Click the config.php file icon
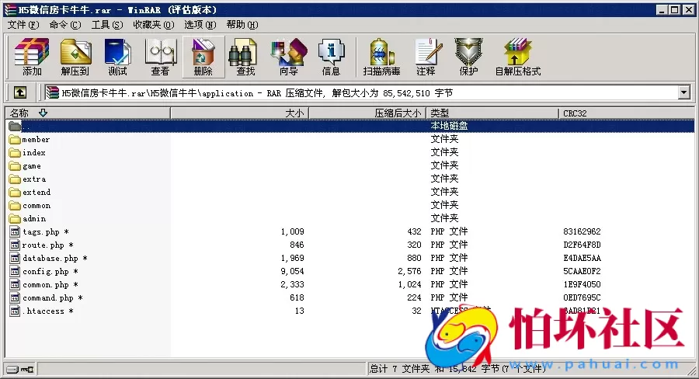This screenshot has width=699, height=379. pos(16,271)
